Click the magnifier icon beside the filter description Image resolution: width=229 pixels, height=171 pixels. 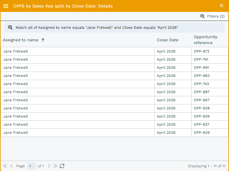point(10,28)
